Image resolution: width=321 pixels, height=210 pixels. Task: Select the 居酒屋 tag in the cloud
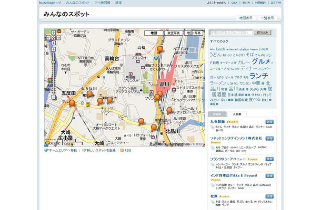coord(219,94)
